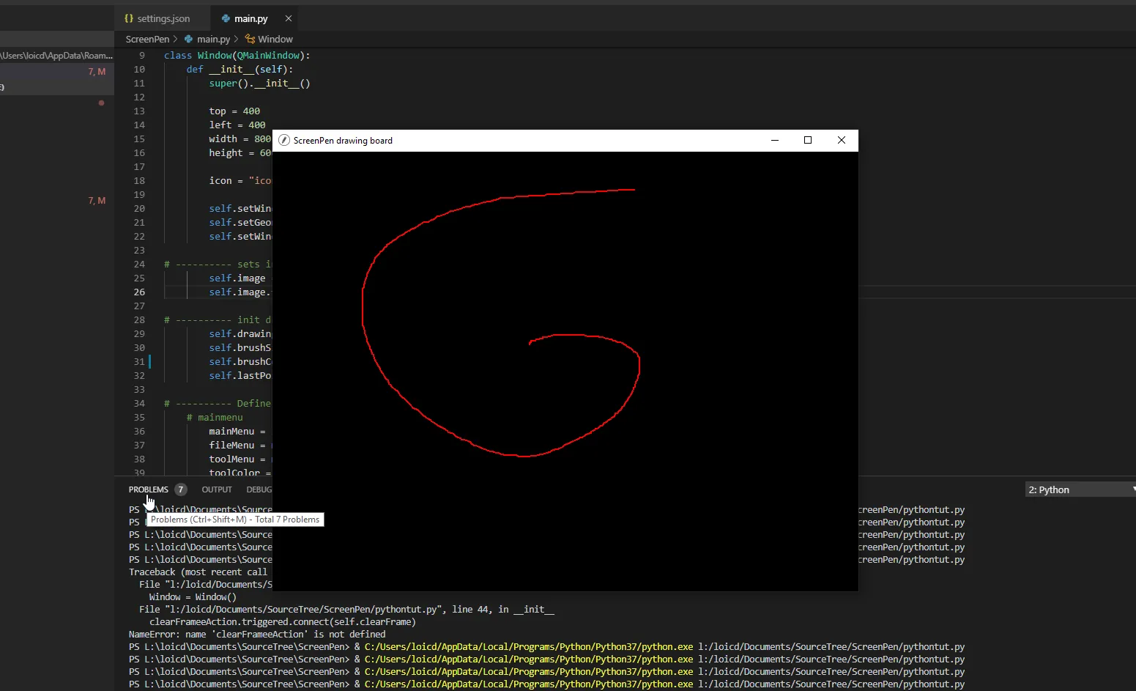Click the "def __init__(self):" code line
This screenshot has height=691, width=1136.
click(240, 70)
